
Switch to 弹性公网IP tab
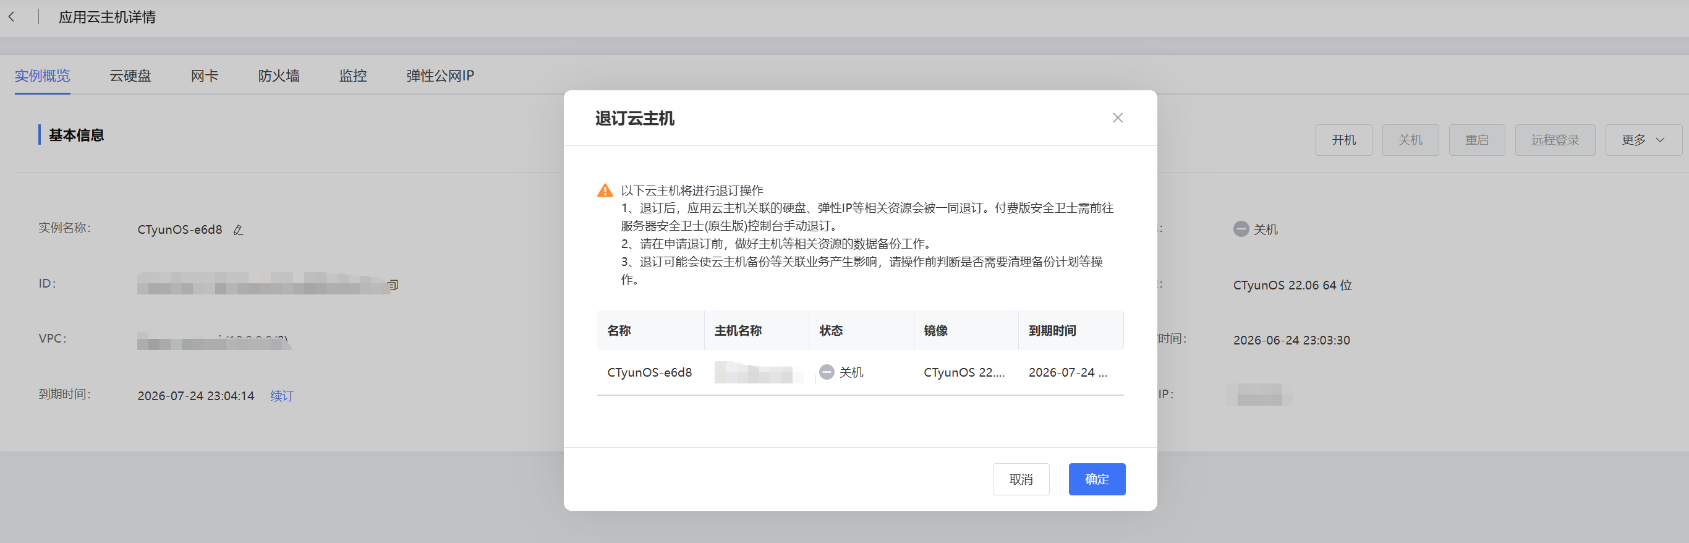[440, 76]
